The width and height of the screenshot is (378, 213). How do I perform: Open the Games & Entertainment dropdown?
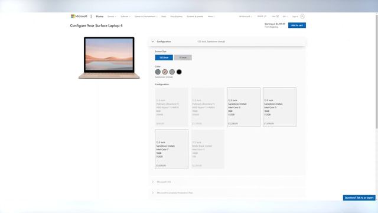[146, 17]
